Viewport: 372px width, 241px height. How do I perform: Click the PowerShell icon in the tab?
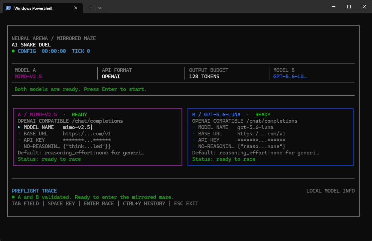tap(8, 8)
